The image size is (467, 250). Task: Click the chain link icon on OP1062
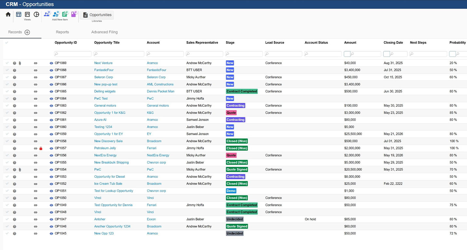[x=35, y=113]
